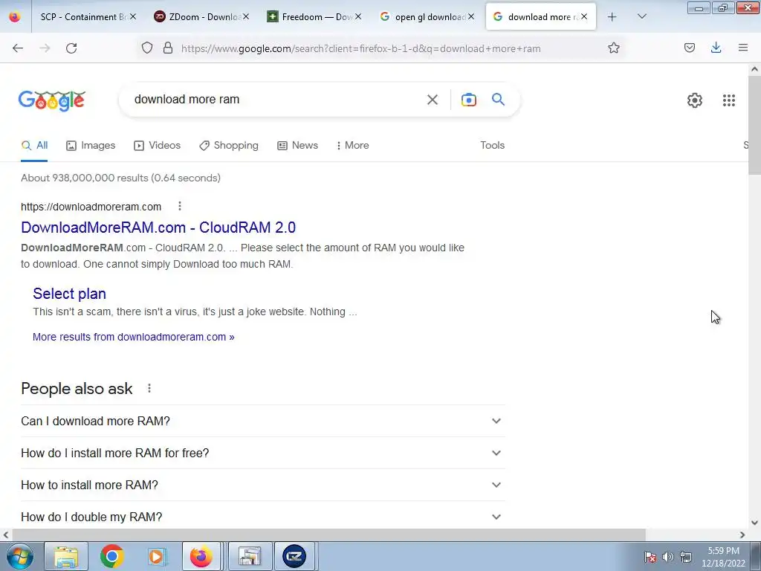
Task: Open a new tab with the plus button
Action: 612,17
